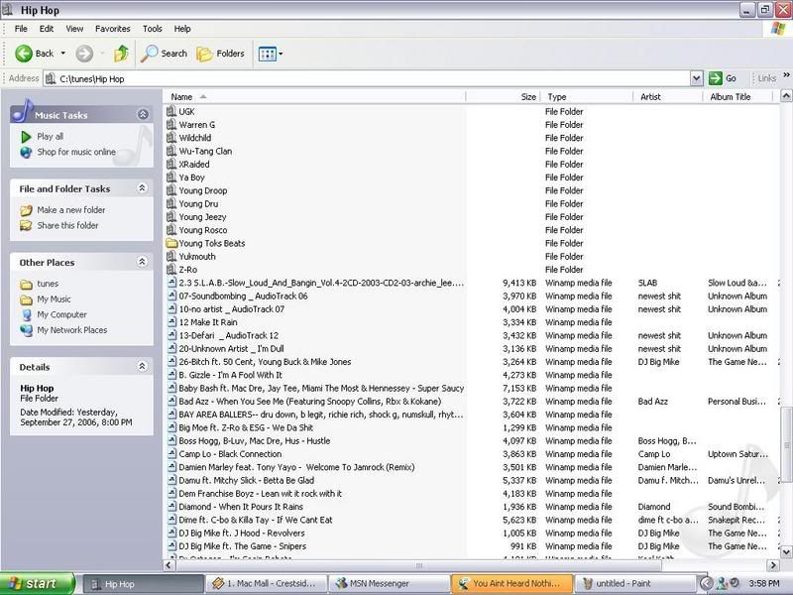Collapse the Details panel

coord(142,366)
